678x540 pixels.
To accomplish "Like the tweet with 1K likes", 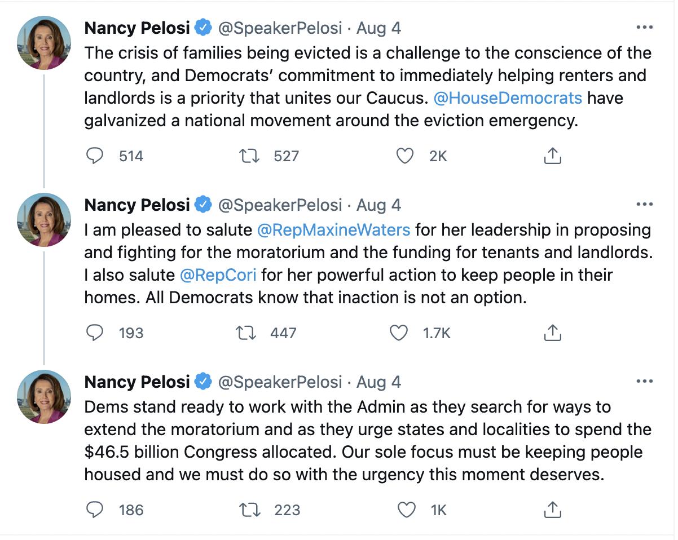I will pyautogui.click(x=406, y=510).
